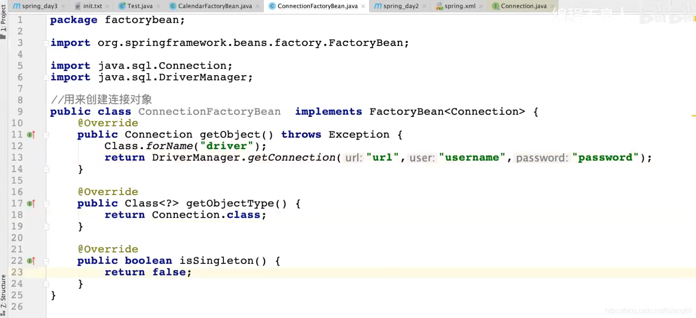Close the init.txt tab

coord(107,6)
